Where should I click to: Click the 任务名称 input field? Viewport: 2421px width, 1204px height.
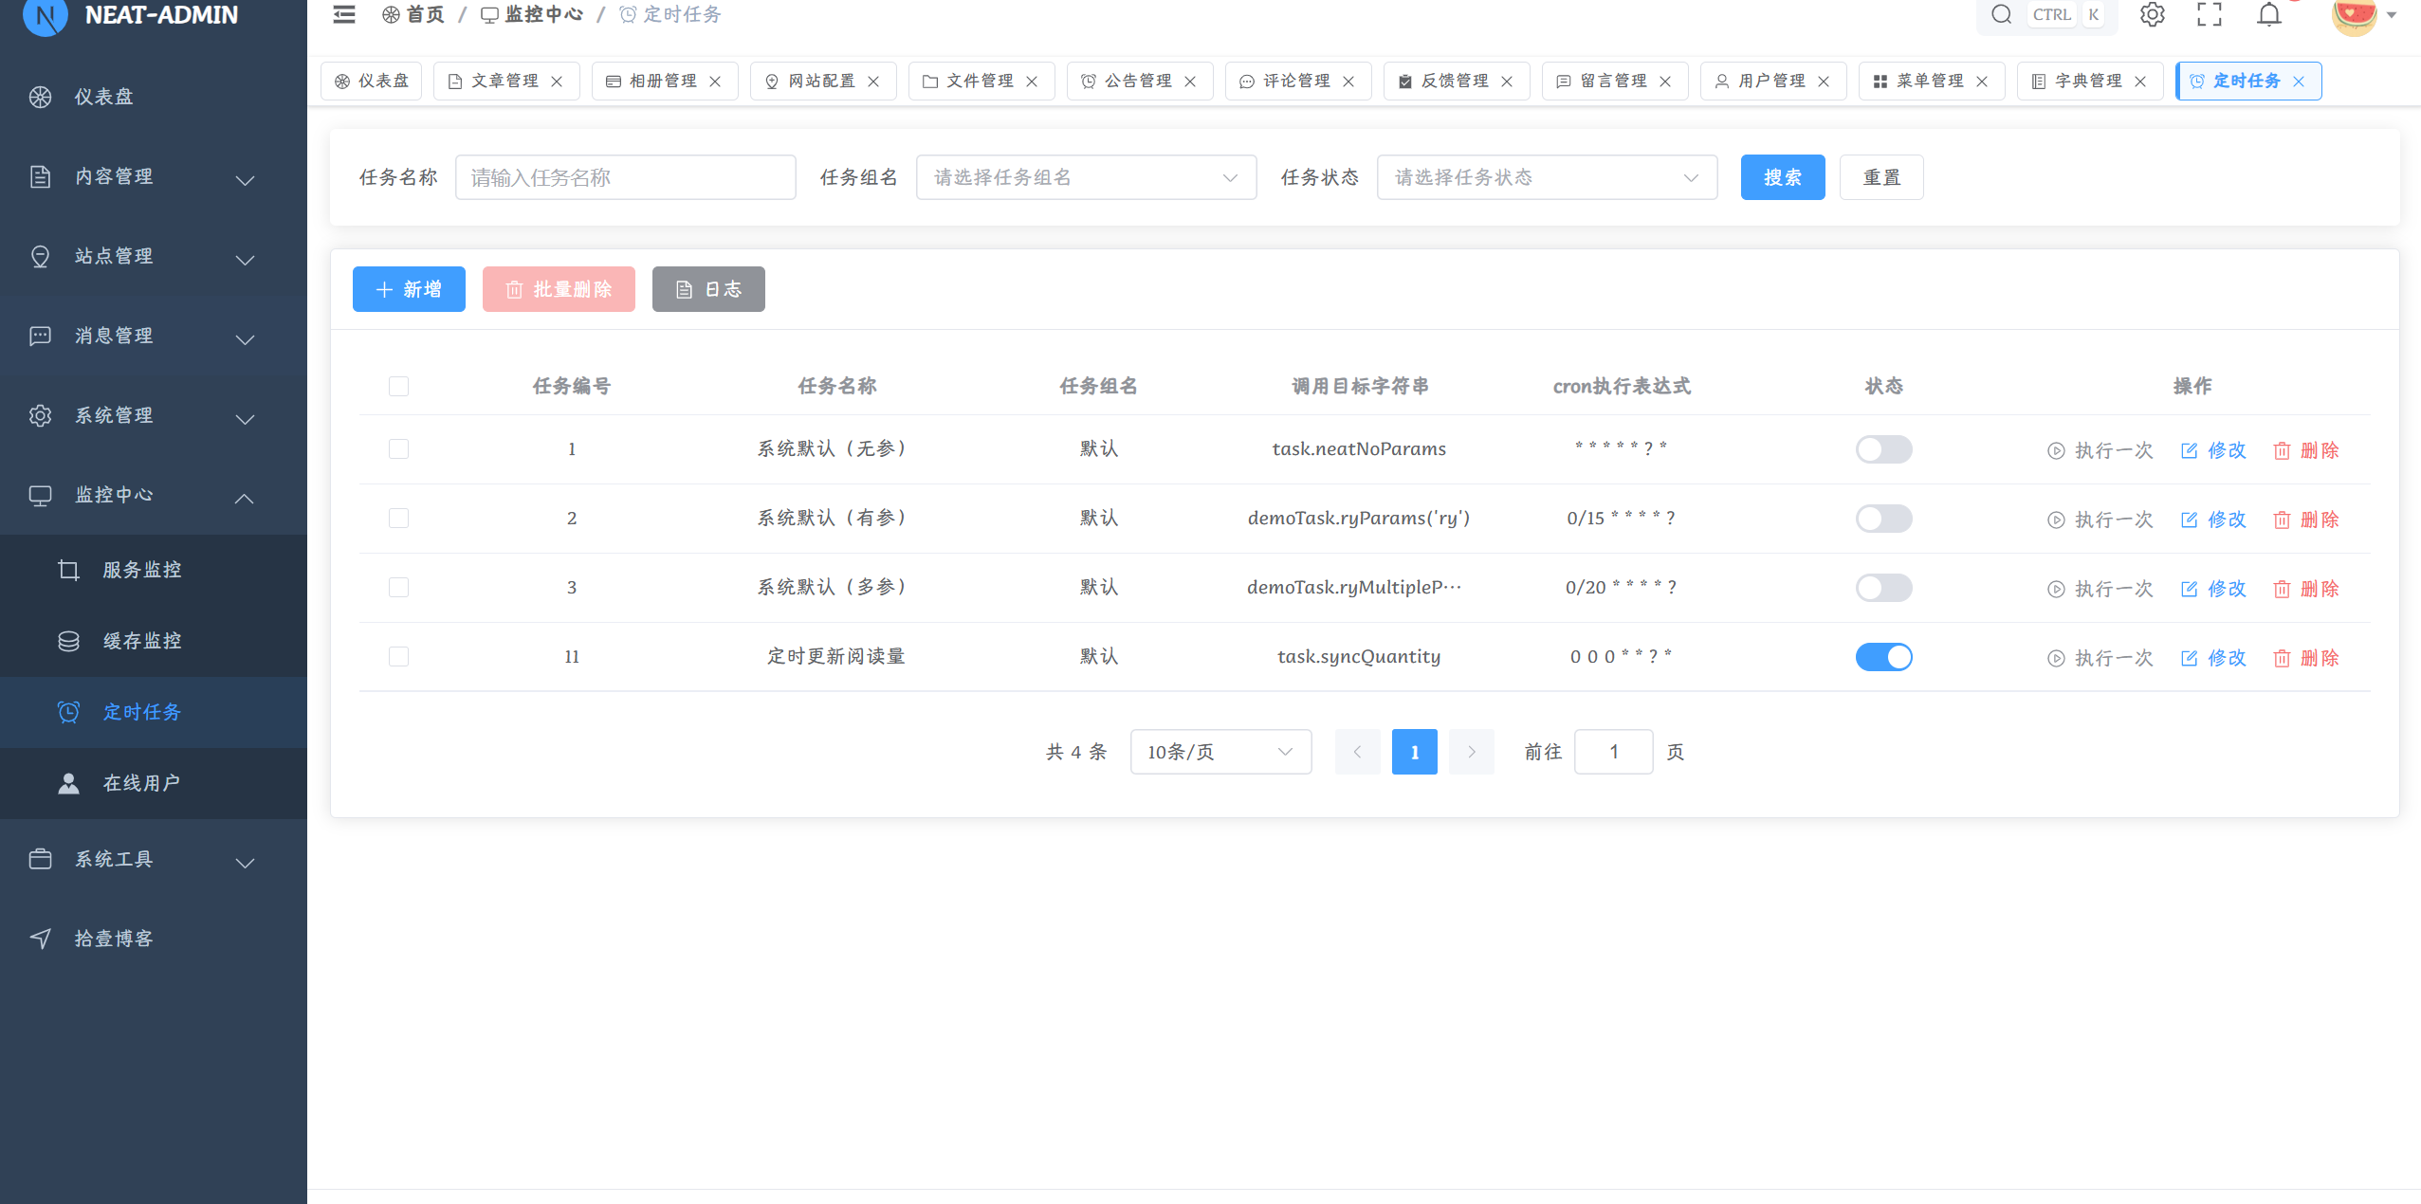coord(625,177)
